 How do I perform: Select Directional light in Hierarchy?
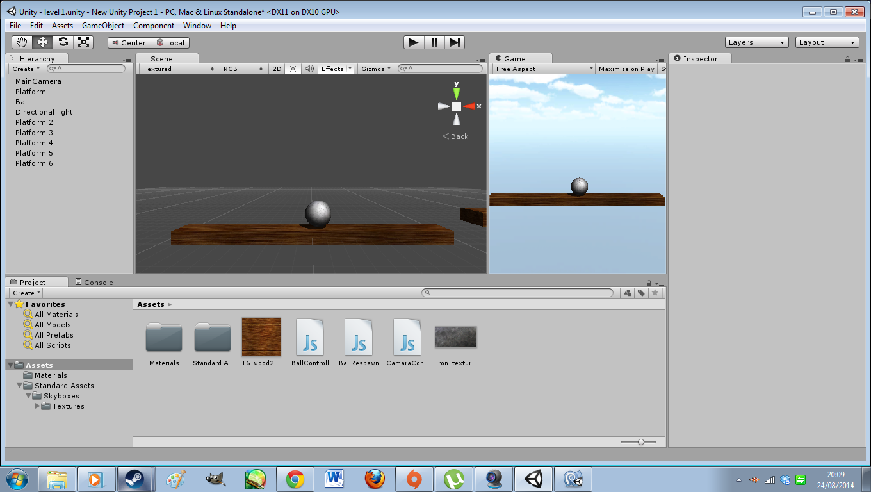[44, 112]
